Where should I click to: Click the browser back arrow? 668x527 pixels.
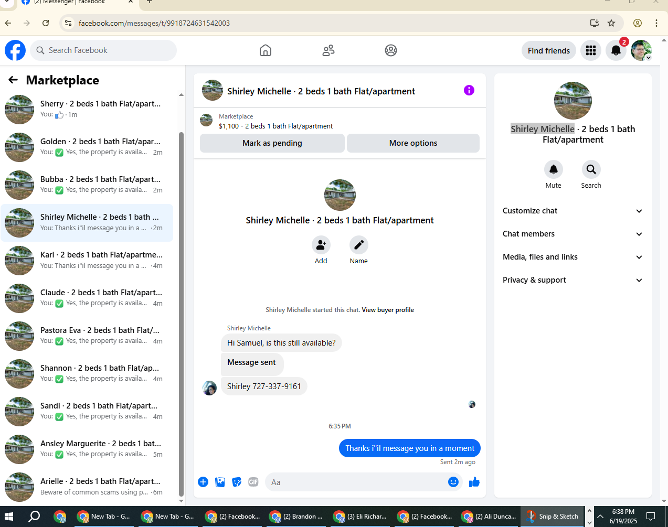click(8, 23)
